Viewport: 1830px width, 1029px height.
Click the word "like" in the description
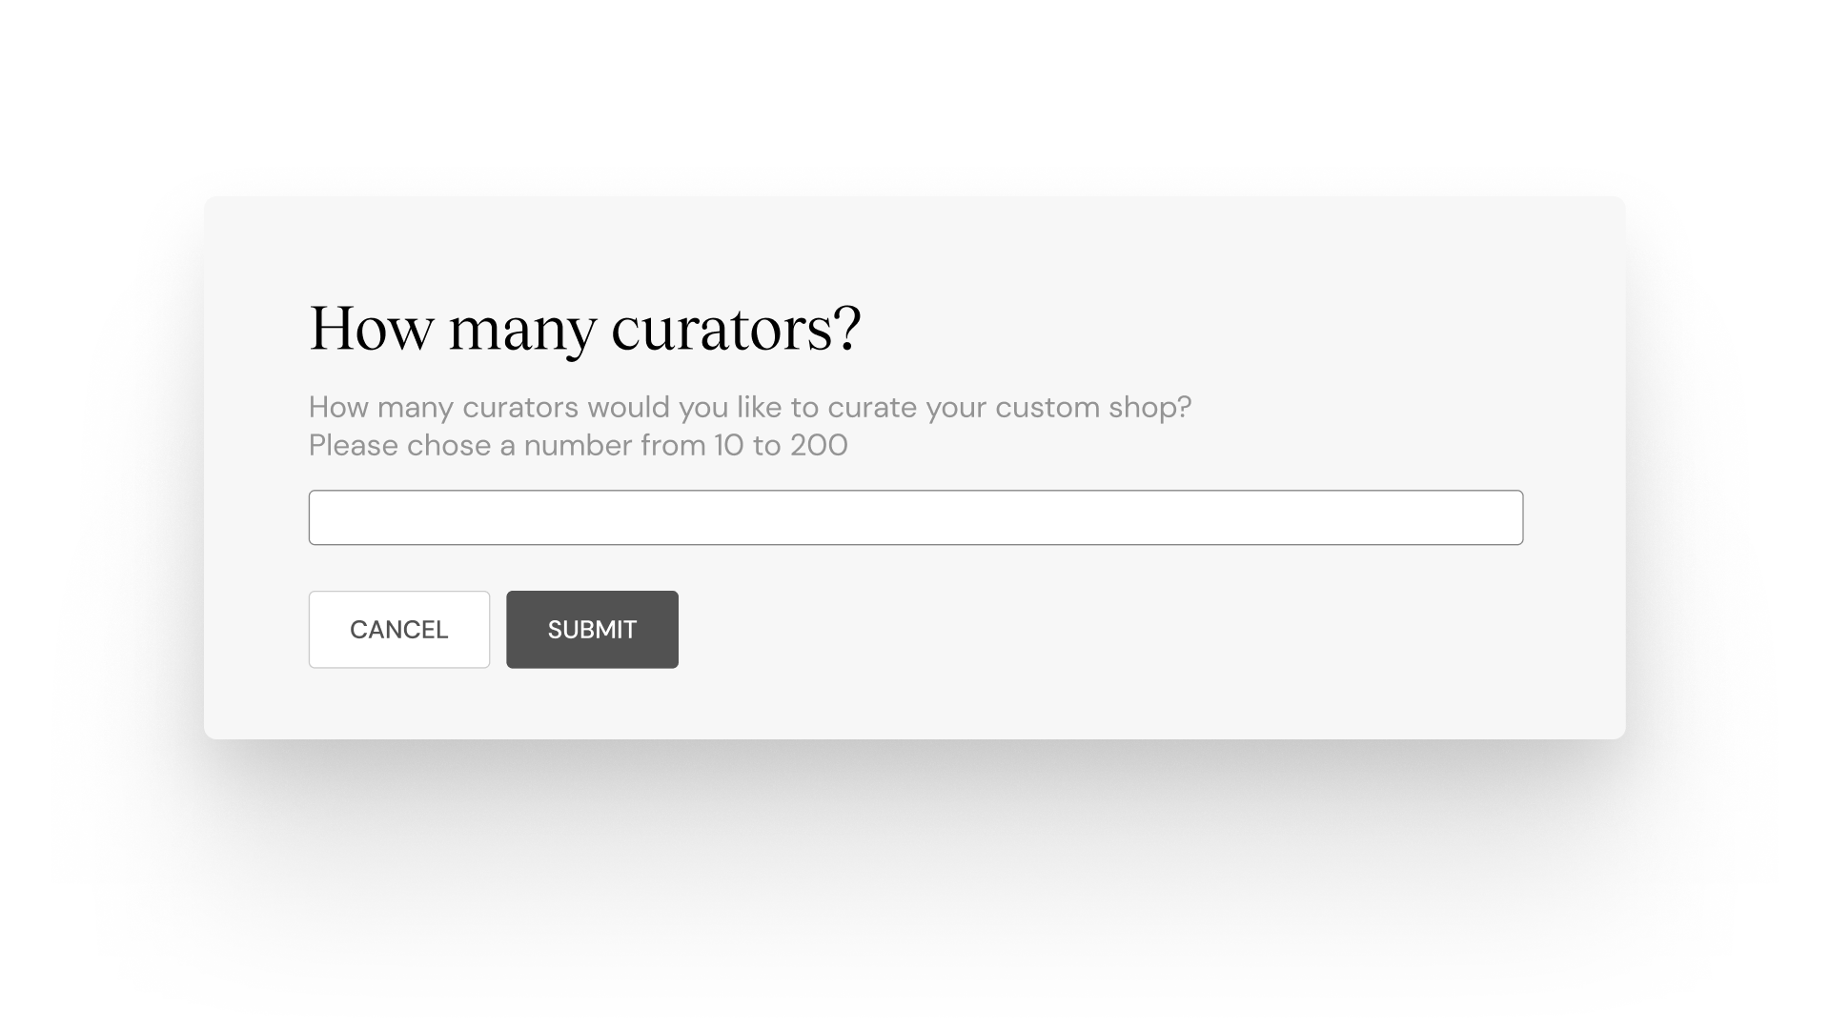(x=759, y=408)
